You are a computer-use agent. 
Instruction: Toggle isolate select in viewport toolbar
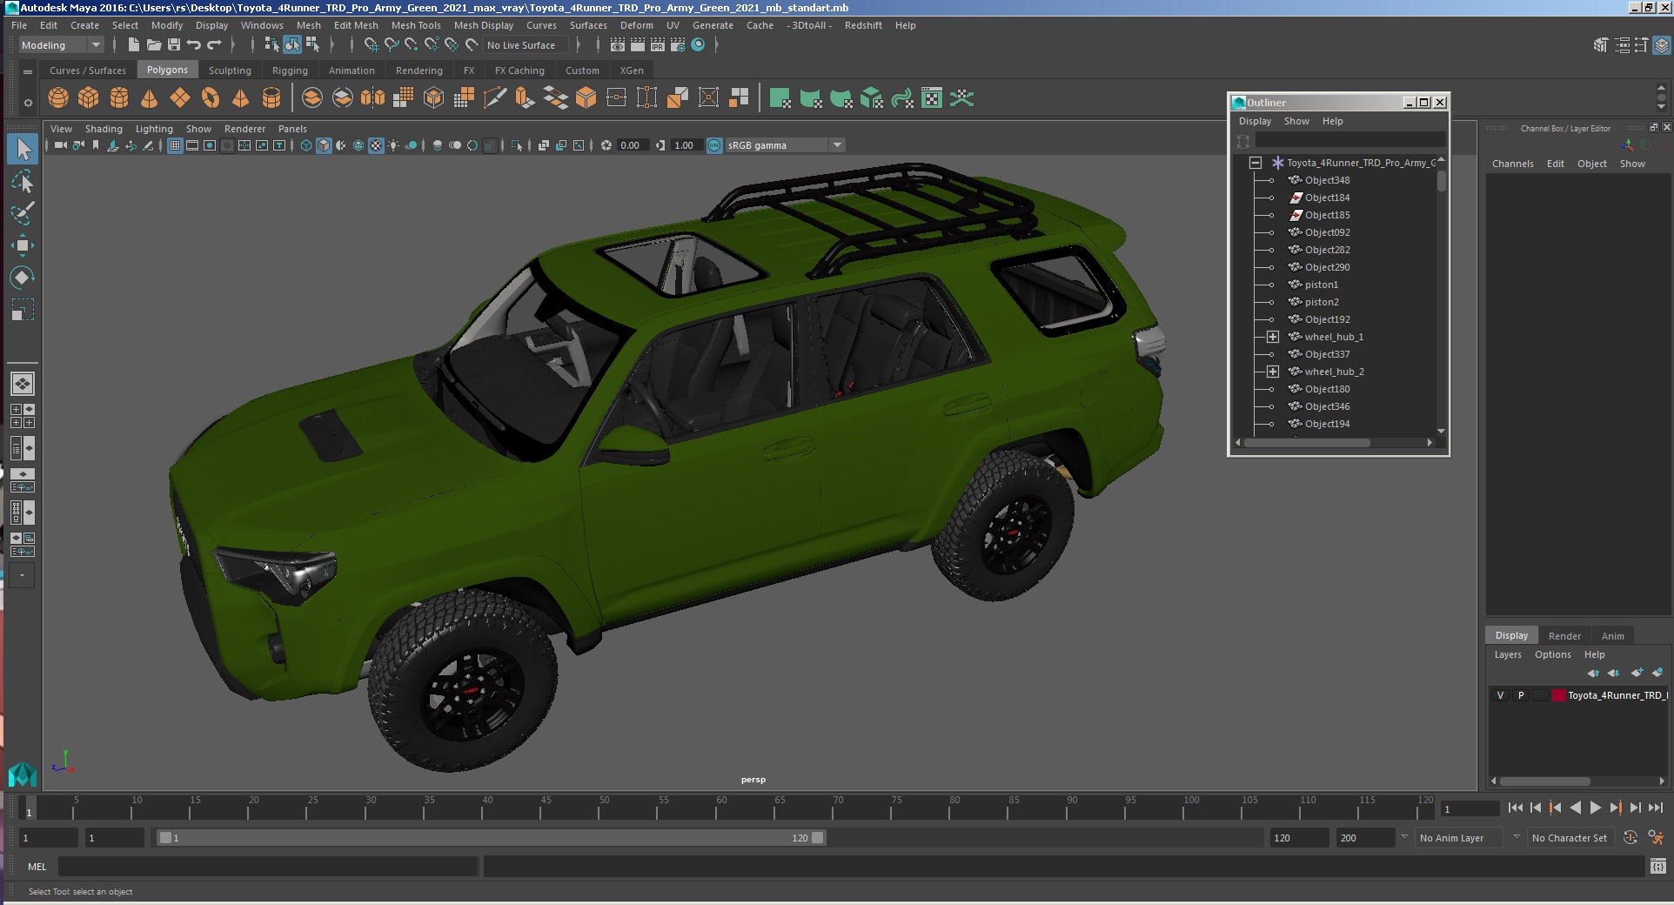pyautogui.click(x=517, y=145)
